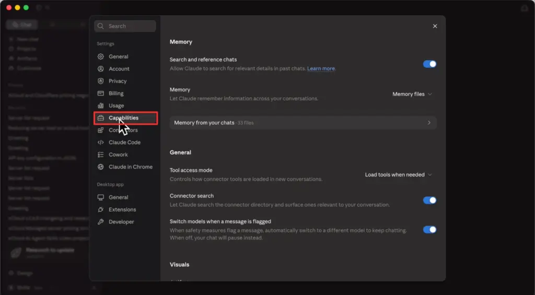
Task: Disable the Connector search switch
Action: click(429, 200)
